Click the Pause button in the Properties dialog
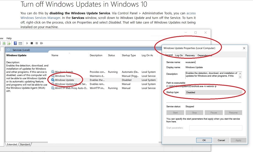Image resolution: width=253 pixels, height=152 pixels. point(214,112)
